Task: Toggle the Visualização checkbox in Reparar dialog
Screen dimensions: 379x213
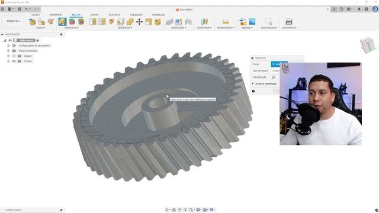Action: coord(274,77)
